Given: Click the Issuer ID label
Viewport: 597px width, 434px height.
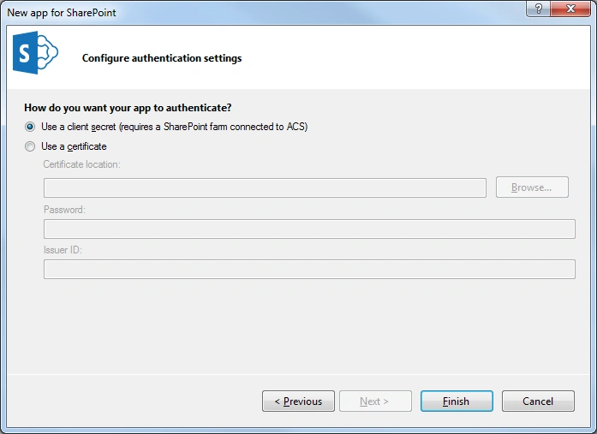Looking at the screenshot, I should [x=63, y=250].
